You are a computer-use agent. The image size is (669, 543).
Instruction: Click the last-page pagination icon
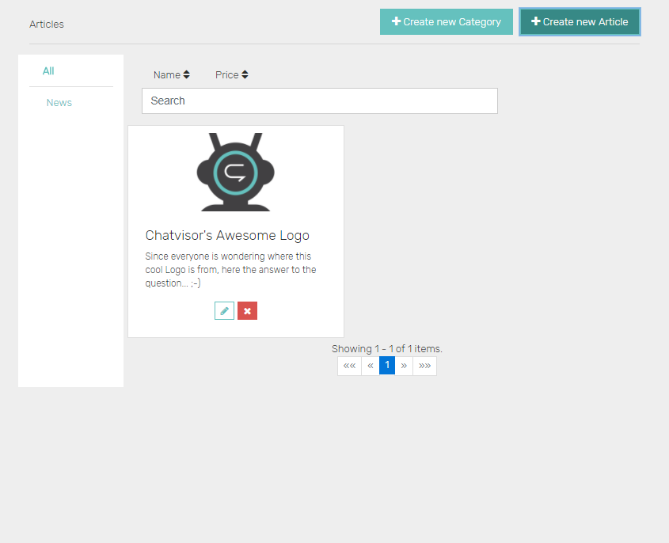coord(424,365)
